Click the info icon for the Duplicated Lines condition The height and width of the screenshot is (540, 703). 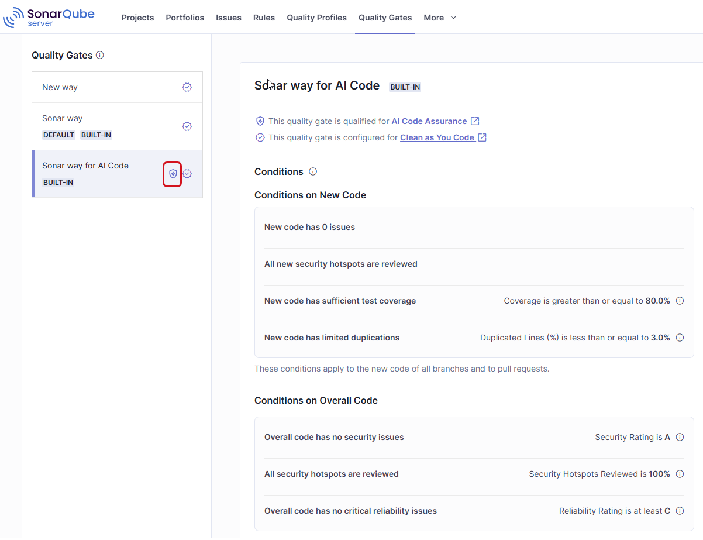click(680, 337)
